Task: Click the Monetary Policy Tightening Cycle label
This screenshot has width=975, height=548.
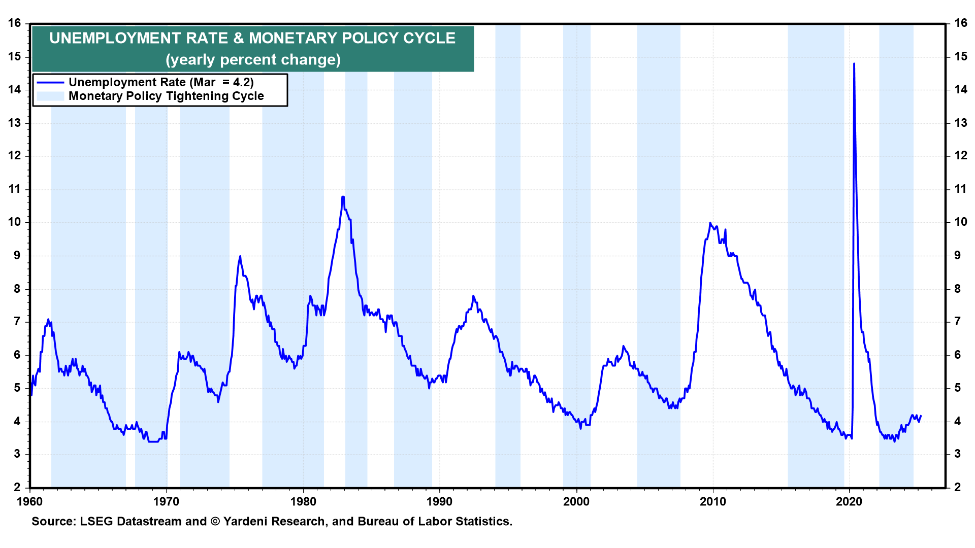Action: point(166,96)
